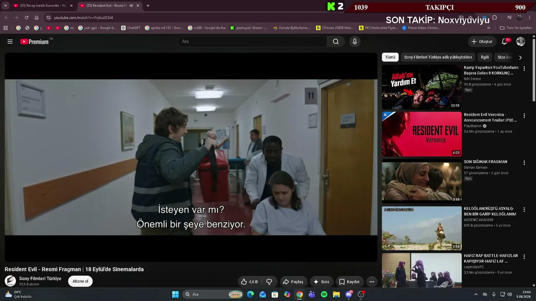Expand the browser tab search dropdown
Viewport: 536px width, 301px height.
coord(5,5)
